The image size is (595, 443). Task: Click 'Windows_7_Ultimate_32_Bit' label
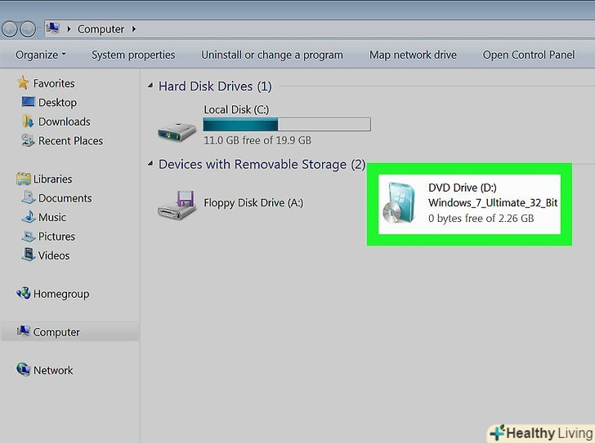point(493,203)
